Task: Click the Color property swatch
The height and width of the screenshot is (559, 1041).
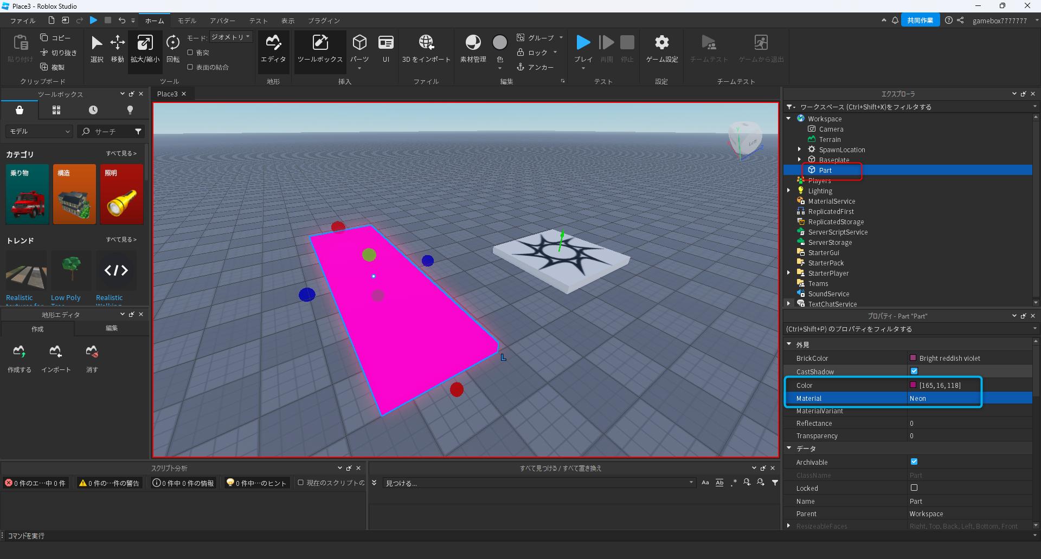Action: tap(913, 385)
